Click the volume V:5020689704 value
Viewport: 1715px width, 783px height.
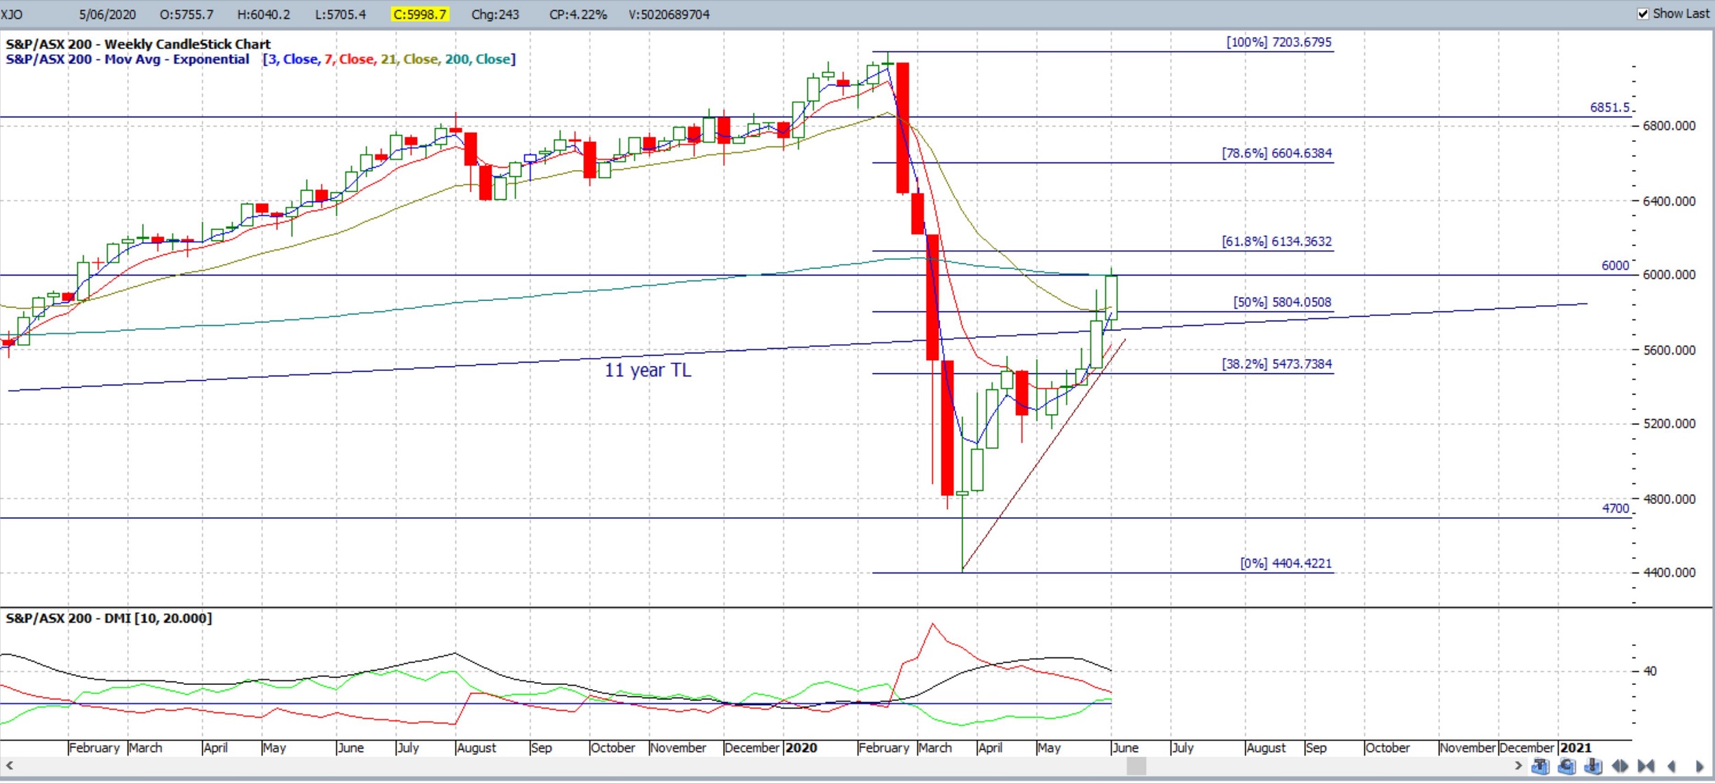669,14
